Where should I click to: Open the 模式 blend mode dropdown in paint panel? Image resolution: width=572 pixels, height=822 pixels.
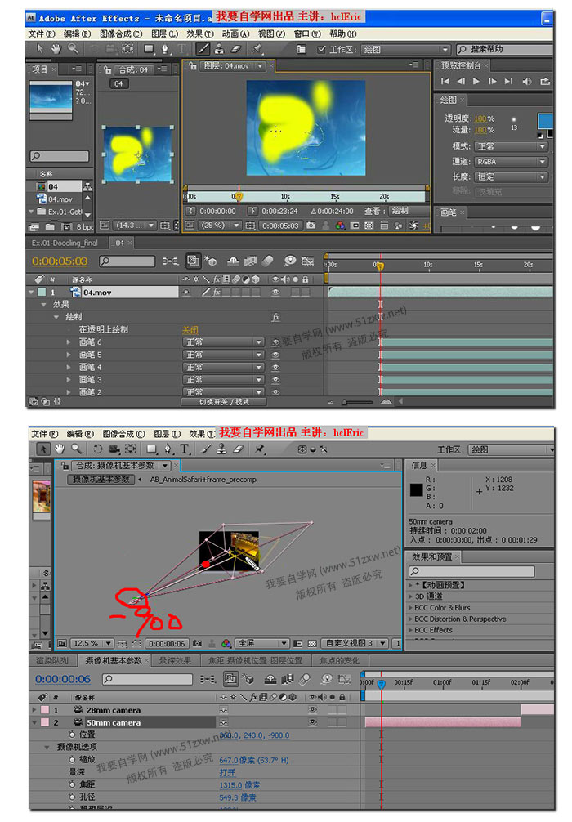(511, 146)
